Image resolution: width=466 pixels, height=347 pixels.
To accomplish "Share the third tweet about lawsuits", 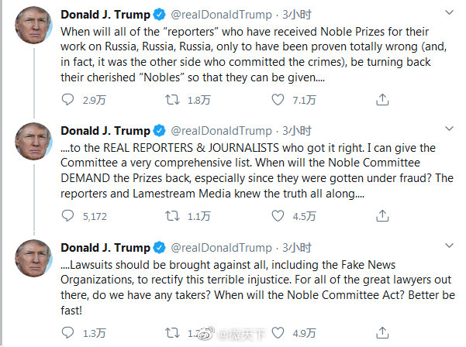I will pos(381,333).
